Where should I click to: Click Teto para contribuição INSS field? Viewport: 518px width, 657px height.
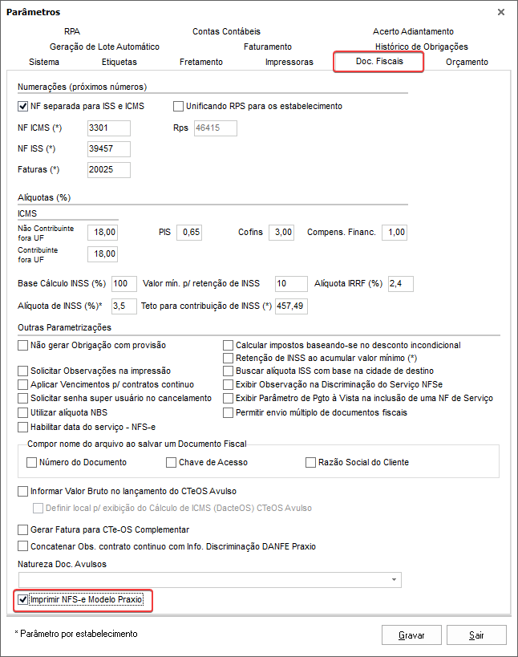click(x=291, y=306)
